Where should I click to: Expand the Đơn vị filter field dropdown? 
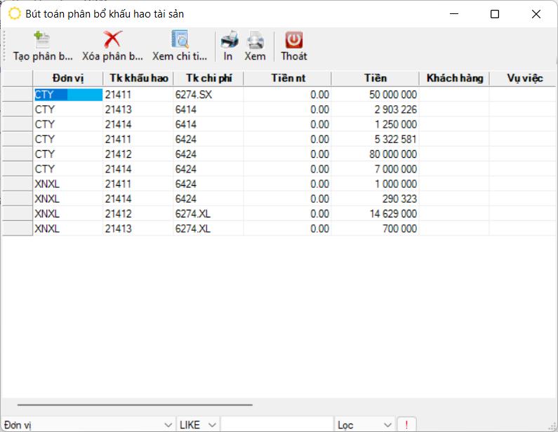click(x=168, y=425)
